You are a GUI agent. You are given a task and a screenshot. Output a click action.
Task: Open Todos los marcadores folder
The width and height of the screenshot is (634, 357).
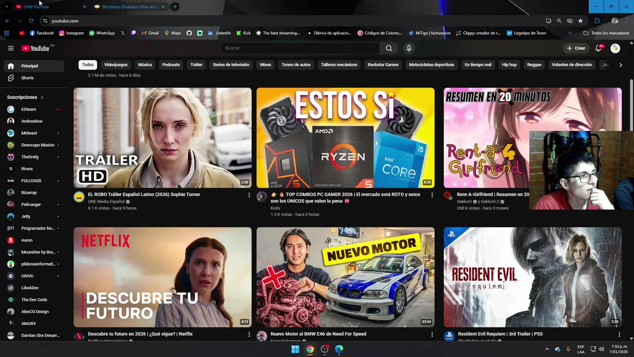pos(606,33)
